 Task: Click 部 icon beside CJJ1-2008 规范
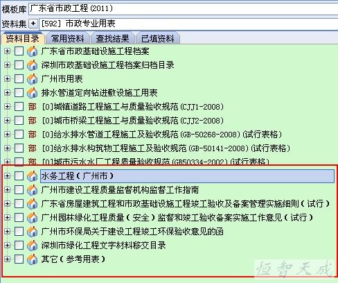(33, 107)
